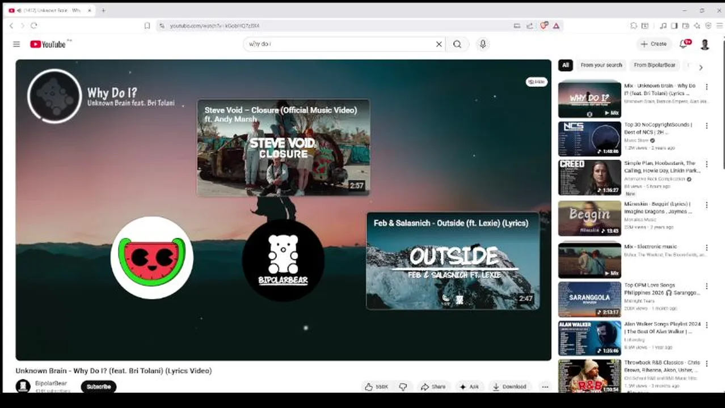The image size is (725, 408).
Task: Like the video thumbs up
Action: coord(377,386)
